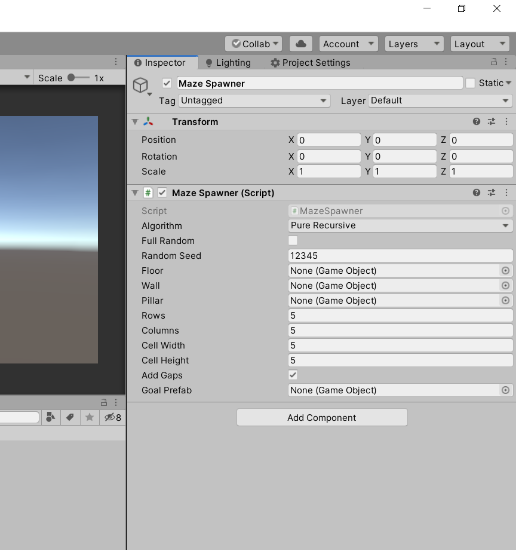Open Transform component help reference
The height and width of the screenshot is (550, 516).
[x=477, y=121]
